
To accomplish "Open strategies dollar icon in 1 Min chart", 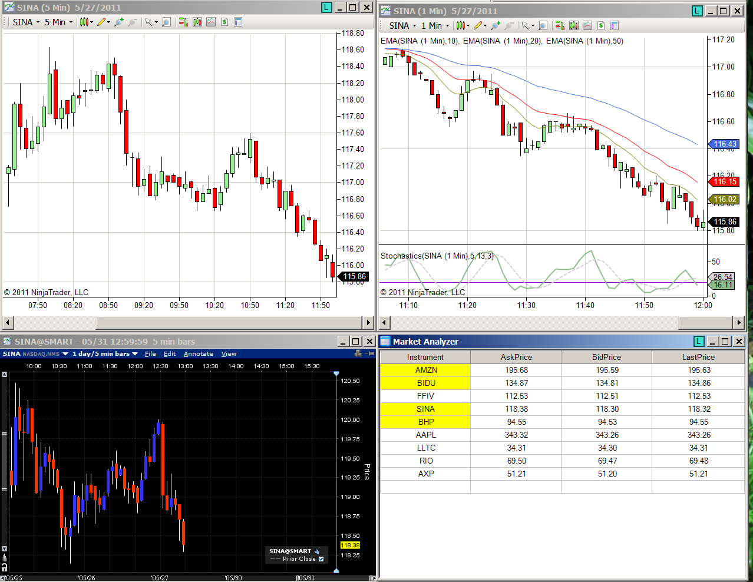I will pos(601,25).
